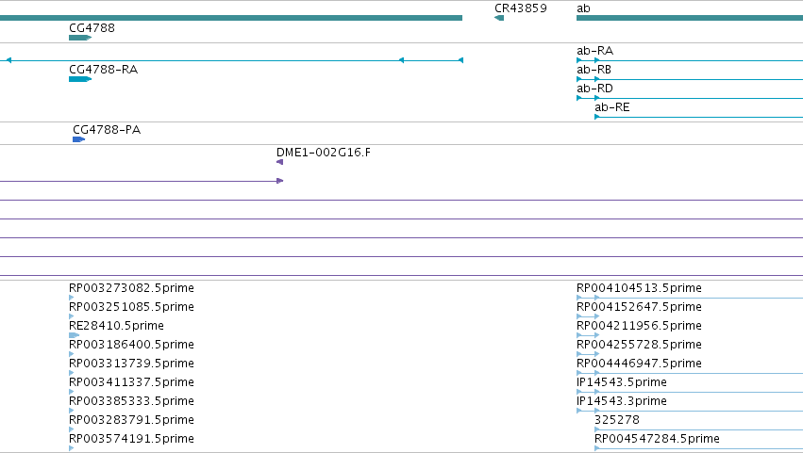Click the RP003273082.5prime EST label

[x=131, y=287]
